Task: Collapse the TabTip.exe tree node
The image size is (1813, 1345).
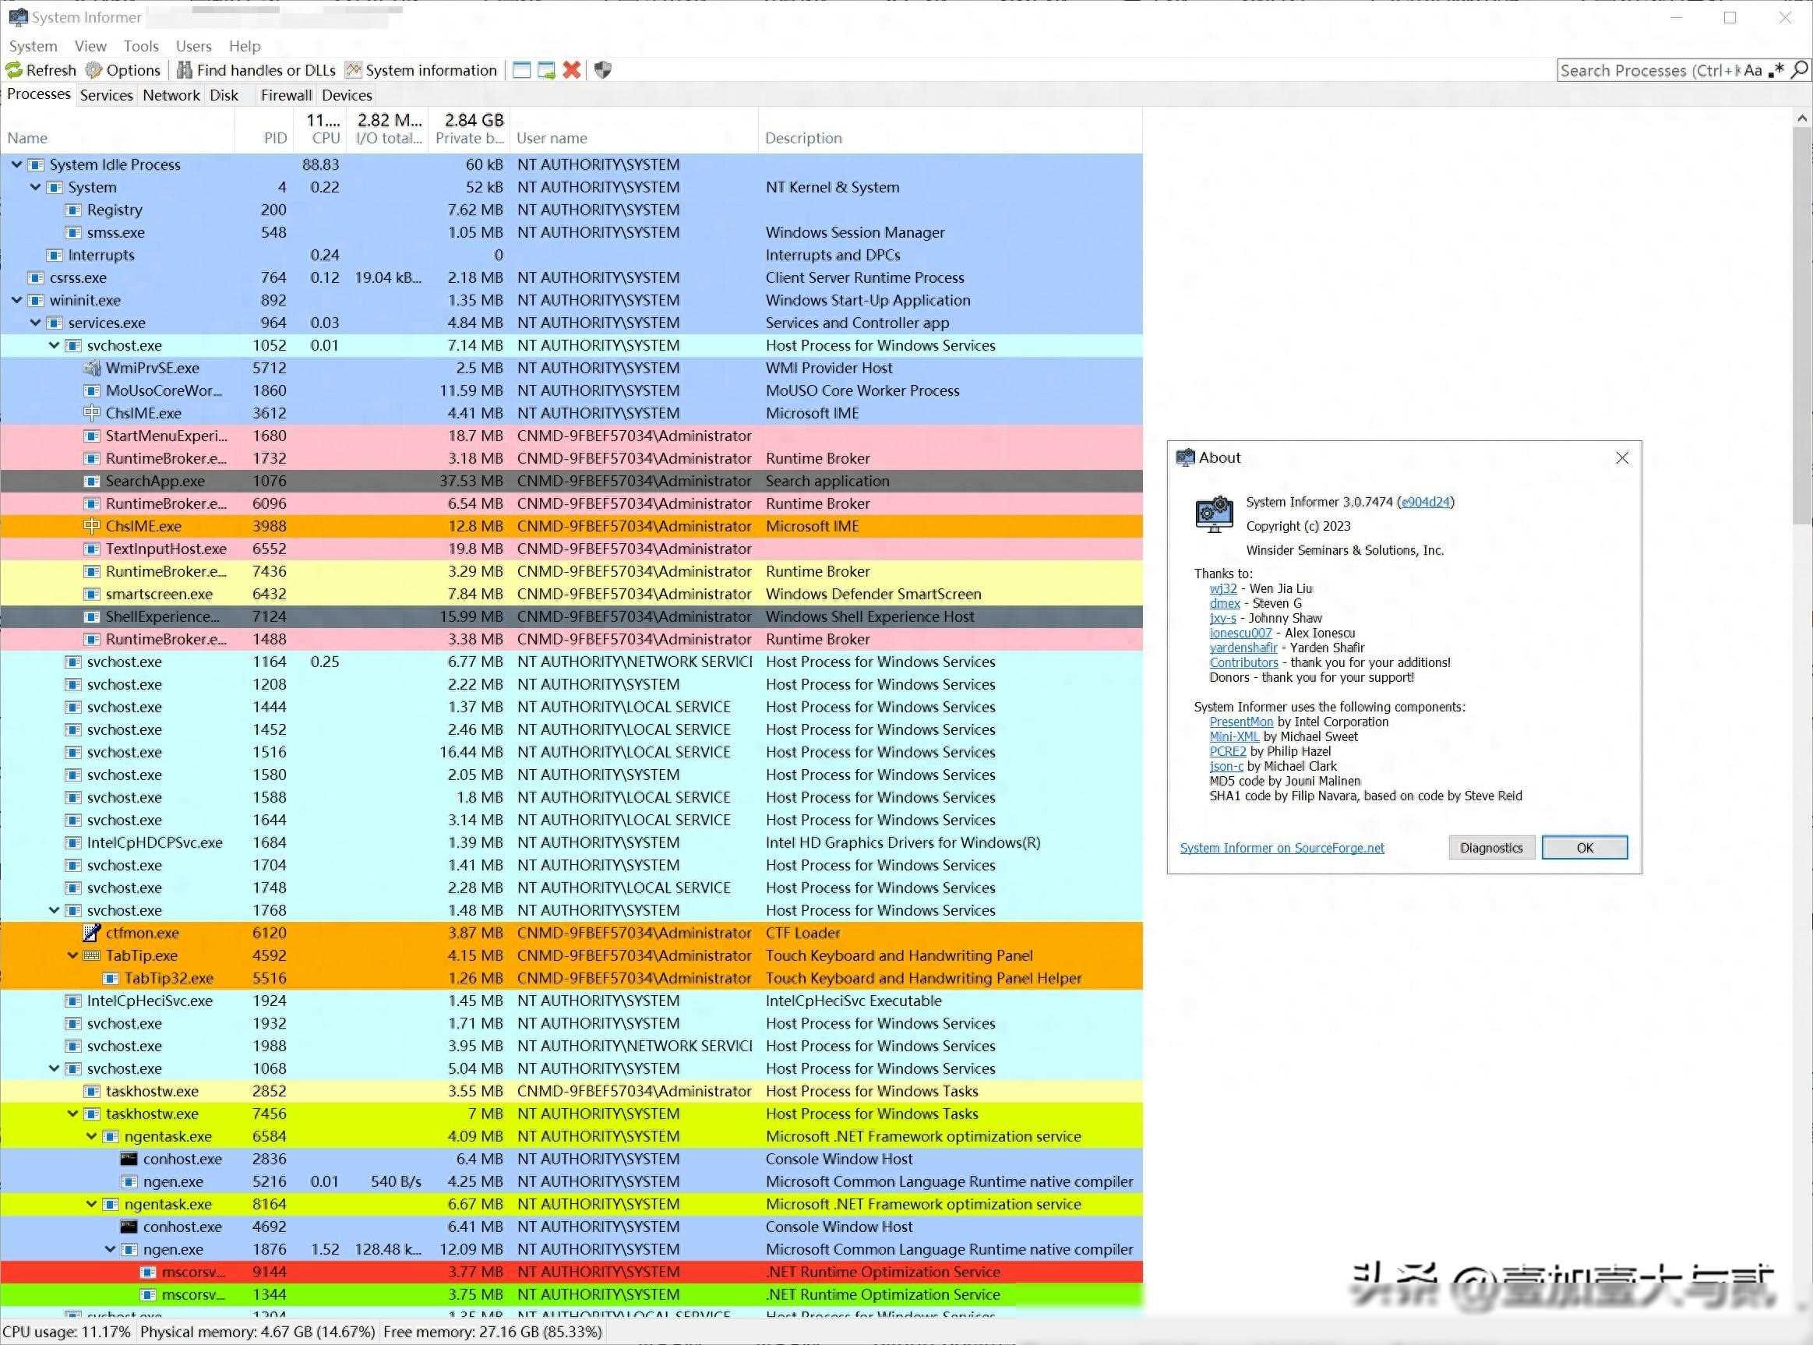Action: (72, 955)
